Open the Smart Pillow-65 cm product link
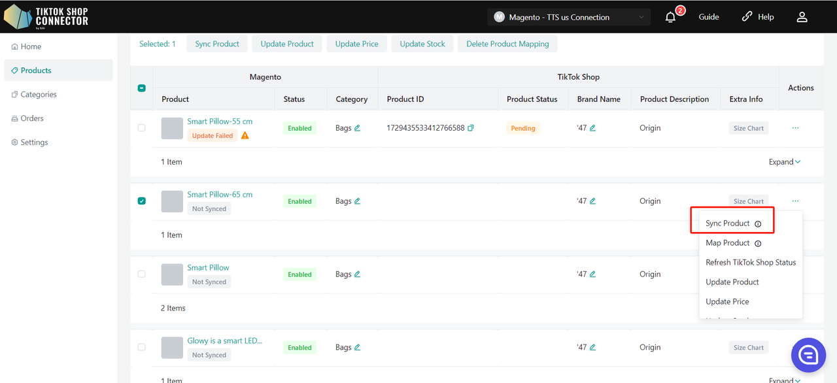This screenshot has height=383, width=837. point(220,195)
